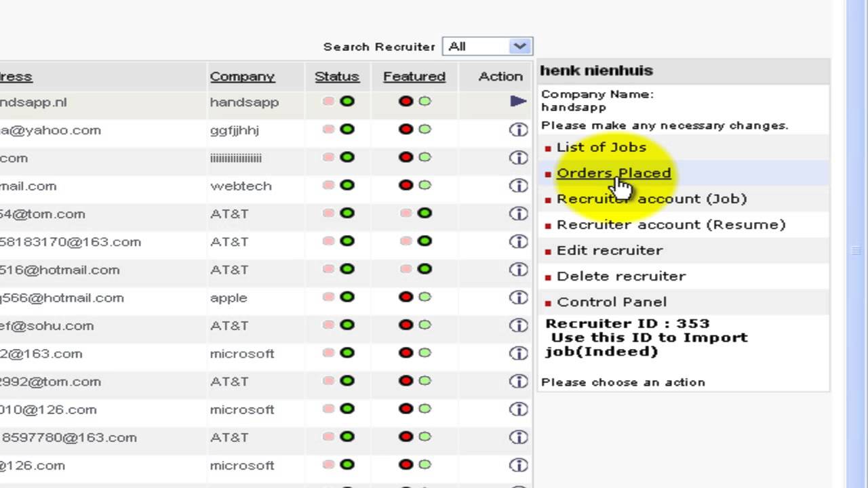Open the info icon for the webtech row
The height and width of the screenshot is (488, 868).
tap(518, 186)
